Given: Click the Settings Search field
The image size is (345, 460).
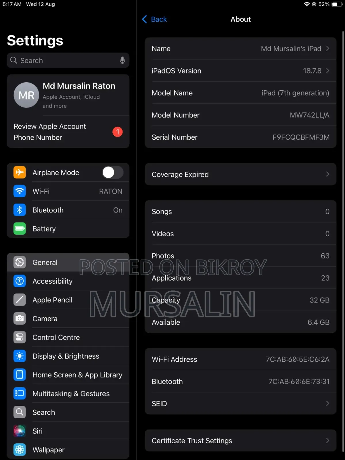Looking at the screenshot, I should [68, 60].
